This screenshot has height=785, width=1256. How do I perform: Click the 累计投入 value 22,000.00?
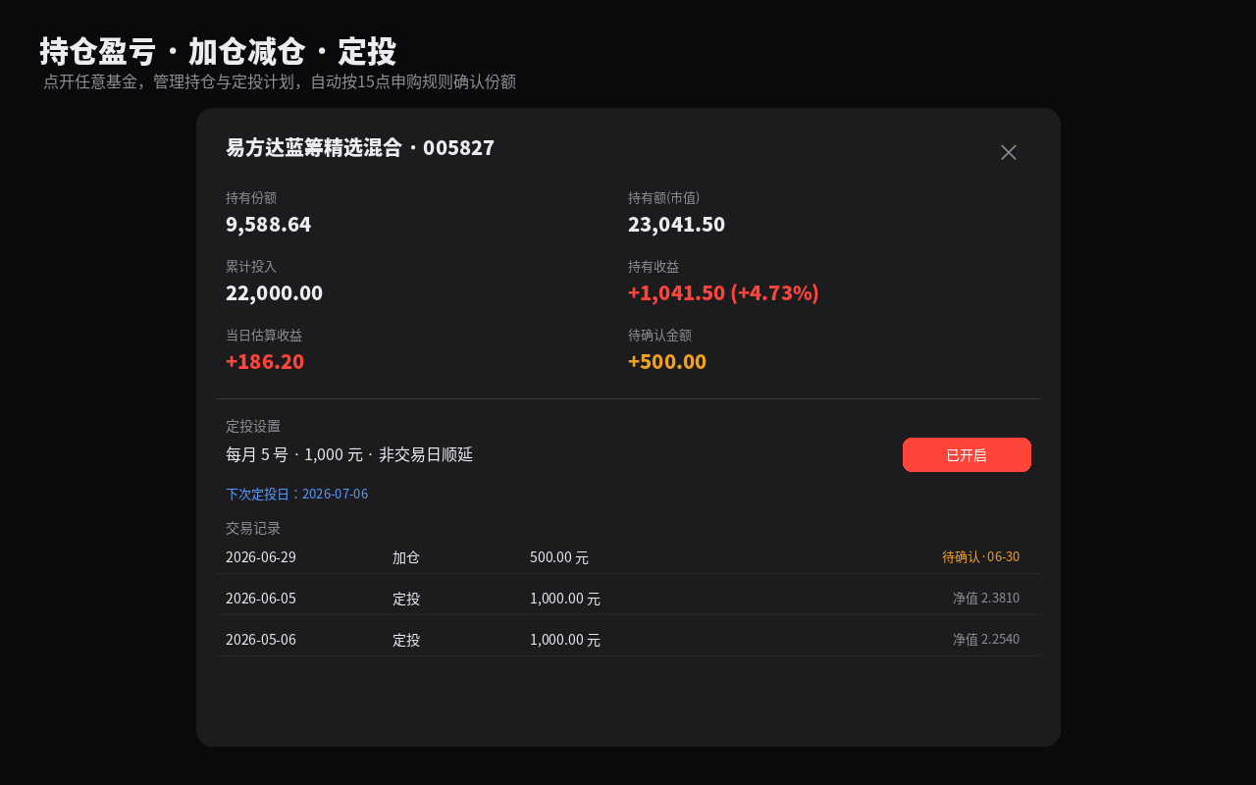[x=275, y=292]
